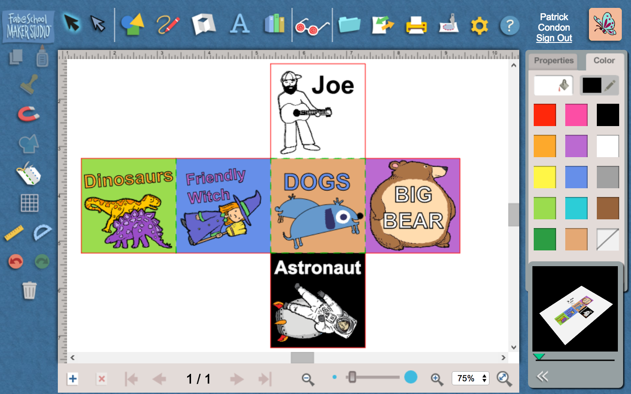Image resolution: width=631 pixels, height=394 pixels.
Task: Click the Sign Out link
Action: pos(554,38)
